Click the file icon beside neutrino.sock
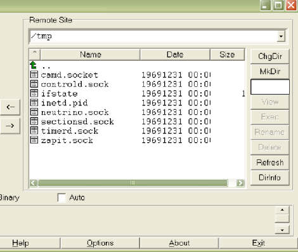298x252 pixels. [34, 112]
